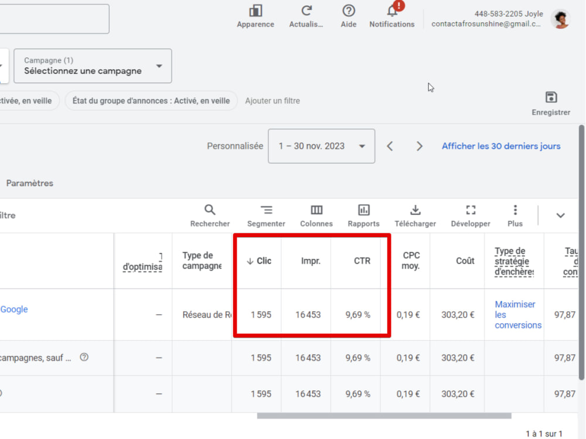Open the date range dropdown 1 – 30 nov. 2023
The image size is (586, 439).
click(x=321, y=146)
